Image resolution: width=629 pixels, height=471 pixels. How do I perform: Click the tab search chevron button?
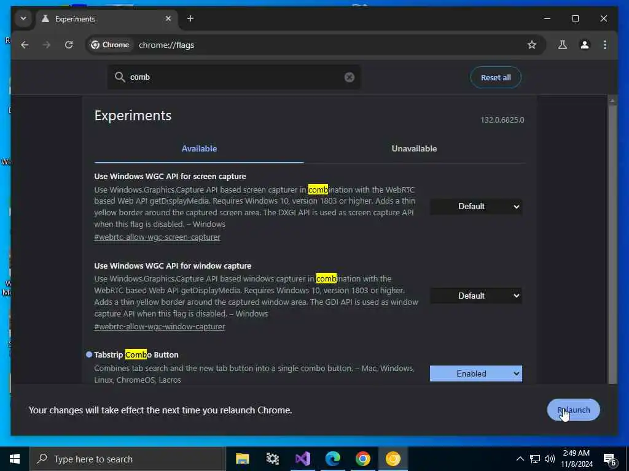tap(23, 18)
